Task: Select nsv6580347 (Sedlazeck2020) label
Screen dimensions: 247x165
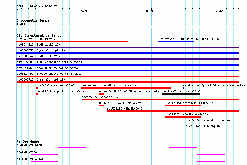Action: click(x=38, y=56)
